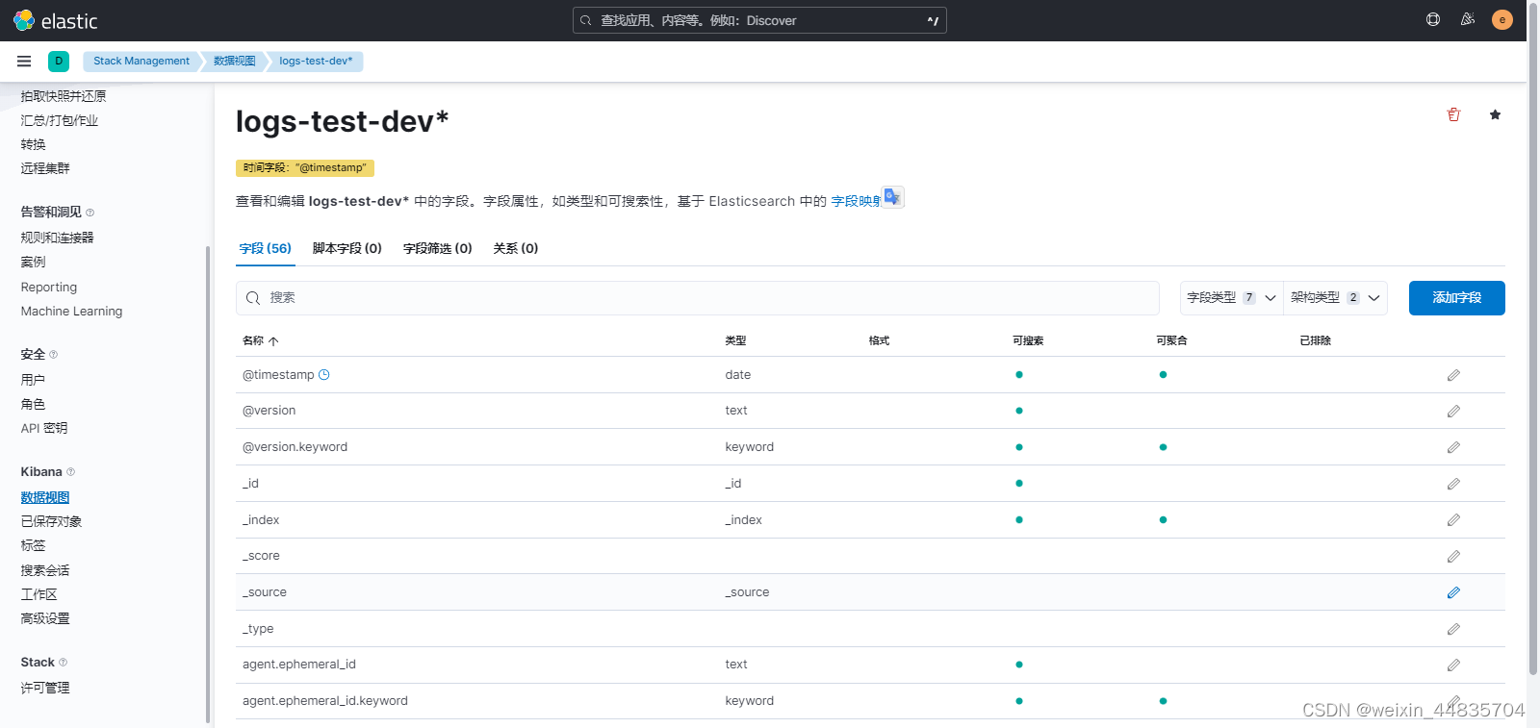Click the 可搜索 column header
The height and width of the screenshot is (728, 1540).
tap(1028, 340)
